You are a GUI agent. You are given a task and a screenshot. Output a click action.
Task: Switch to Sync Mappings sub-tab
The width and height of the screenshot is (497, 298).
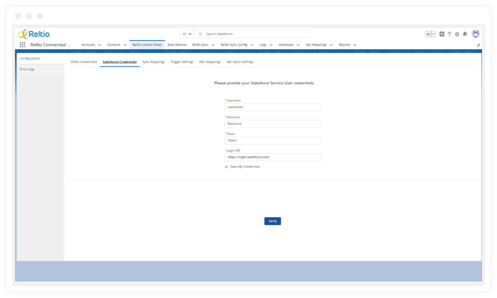(154, 62)
